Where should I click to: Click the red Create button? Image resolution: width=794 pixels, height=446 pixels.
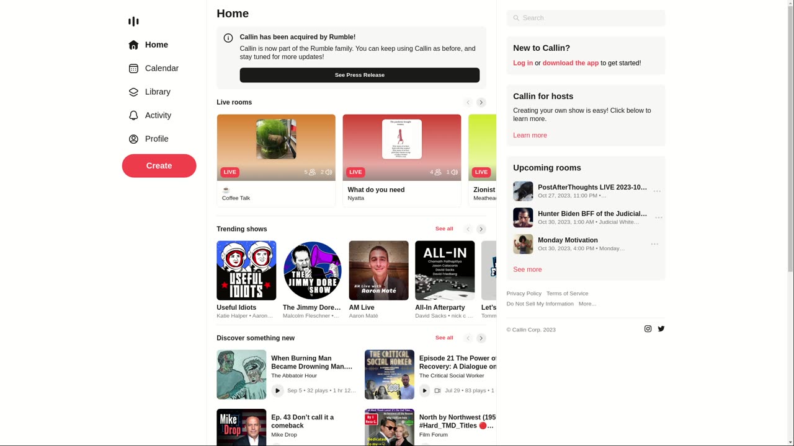point(159,165)
